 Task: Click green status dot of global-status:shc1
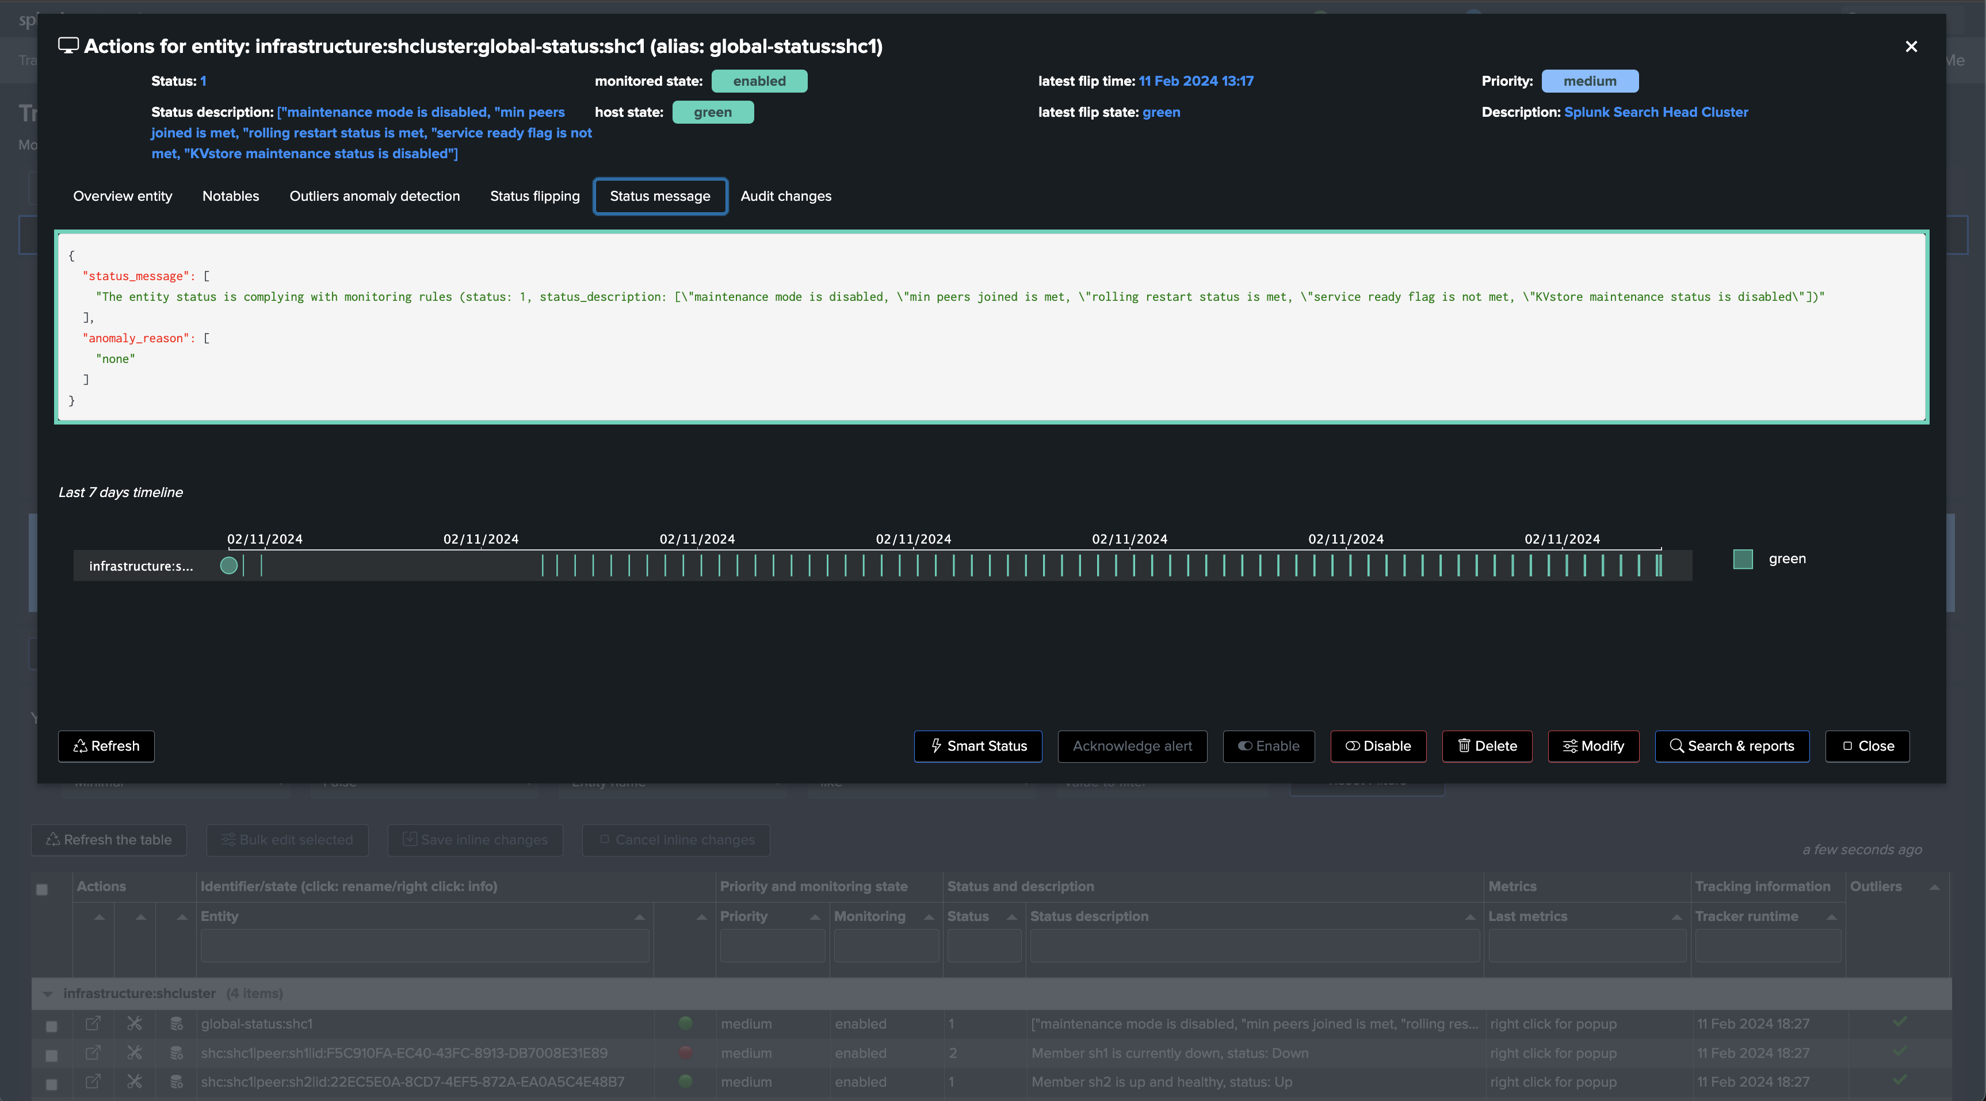[x=685, y=1023]
